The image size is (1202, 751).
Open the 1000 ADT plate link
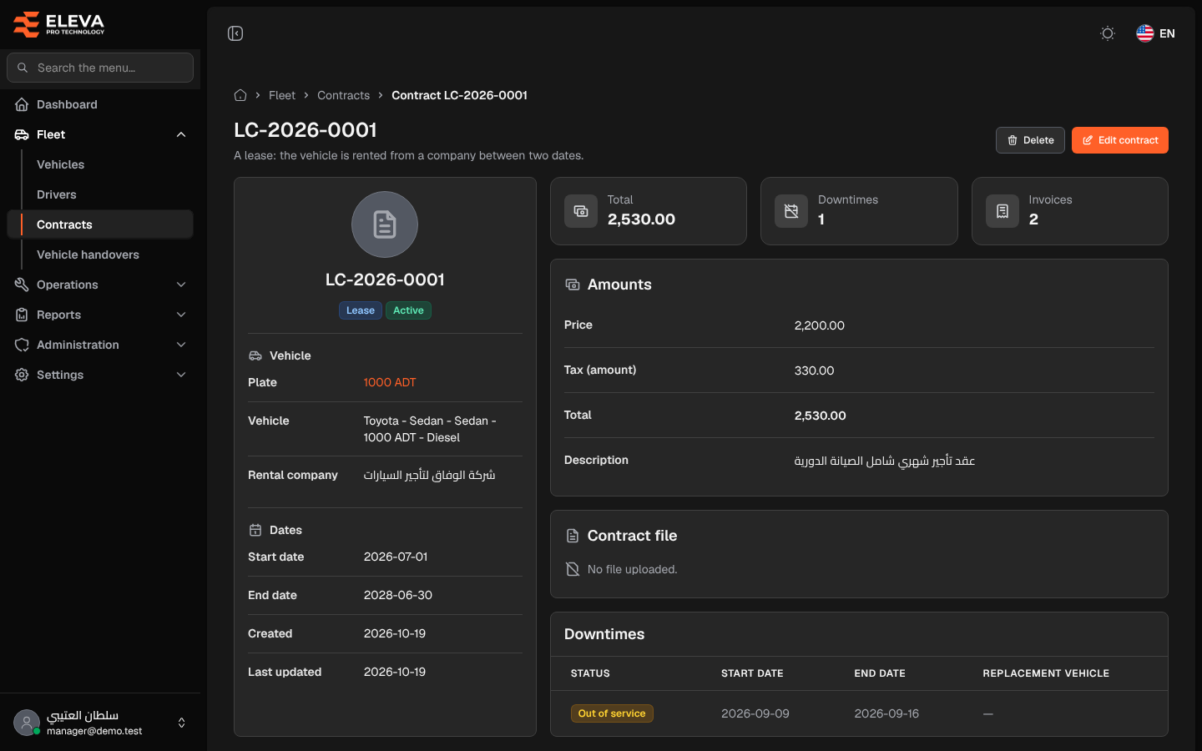pyautogui.click(x=390, y=382)
